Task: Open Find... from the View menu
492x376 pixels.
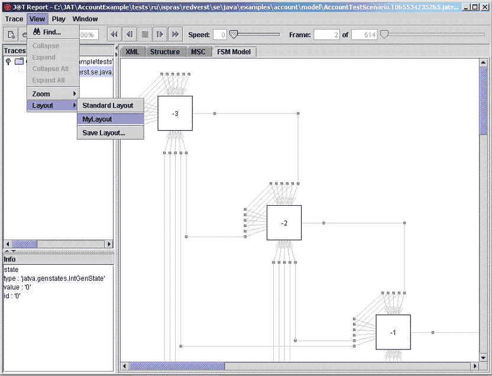Action: 52,32
